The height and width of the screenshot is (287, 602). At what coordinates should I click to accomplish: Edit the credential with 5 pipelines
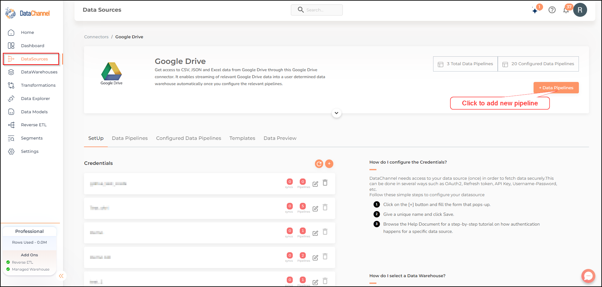(315, 209)
